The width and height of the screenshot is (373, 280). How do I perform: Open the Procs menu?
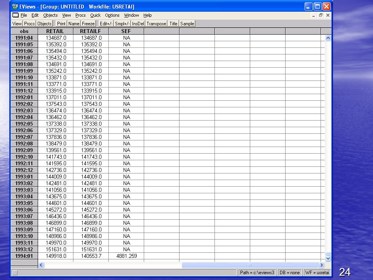tap(80, 15)
